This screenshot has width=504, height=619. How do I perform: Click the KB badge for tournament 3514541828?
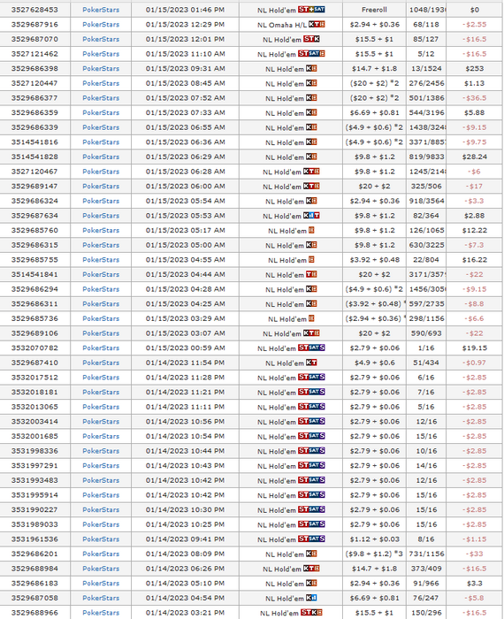coord(311,157)
